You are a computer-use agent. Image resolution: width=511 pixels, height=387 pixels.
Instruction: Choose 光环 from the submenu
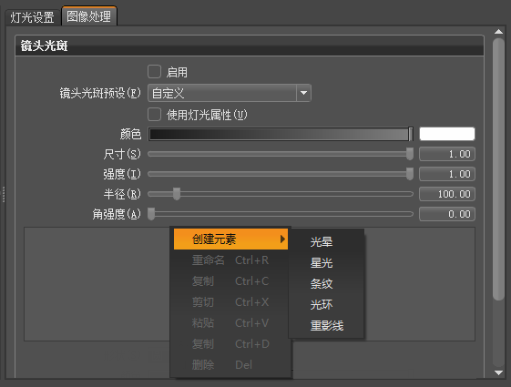tap(326, 304)
